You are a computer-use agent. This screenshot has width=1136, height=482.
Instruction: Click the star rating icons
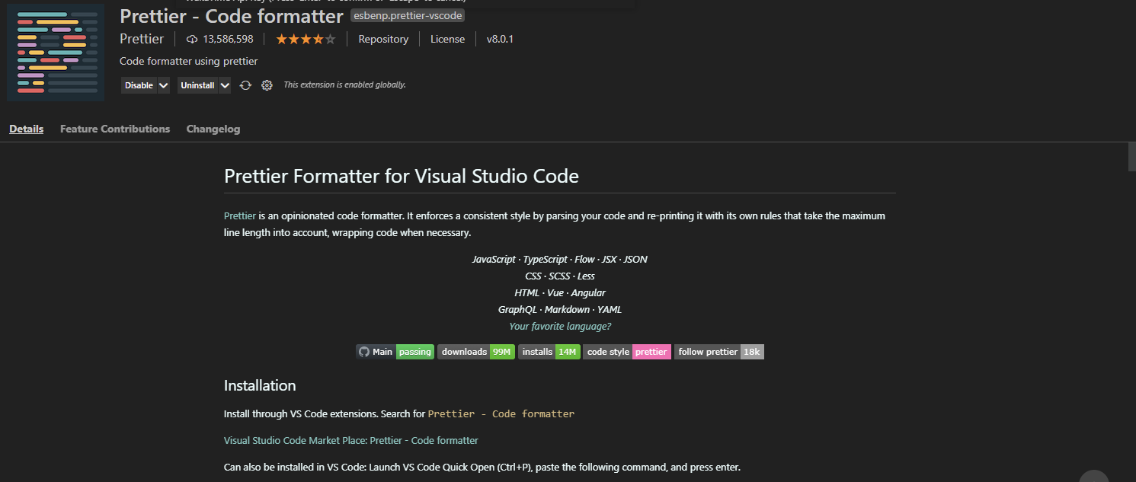click(x=306, y=39)
